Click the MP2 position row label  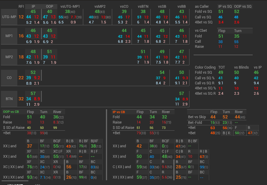pyautogui.click(x=9, y=57)
